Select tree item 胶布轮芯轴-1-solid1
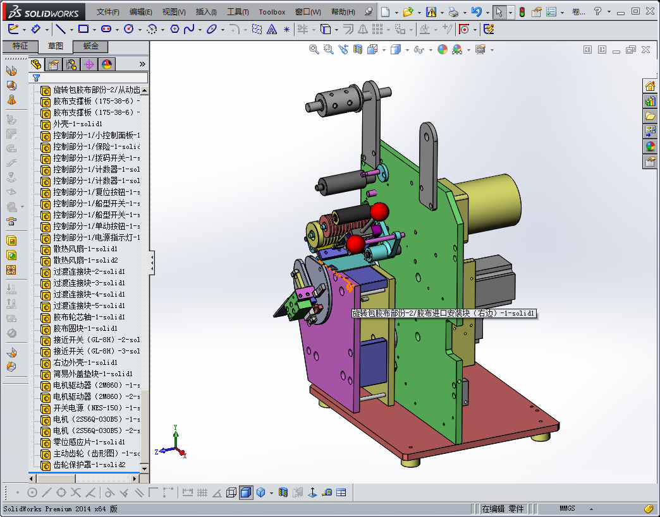 (90, 317)
